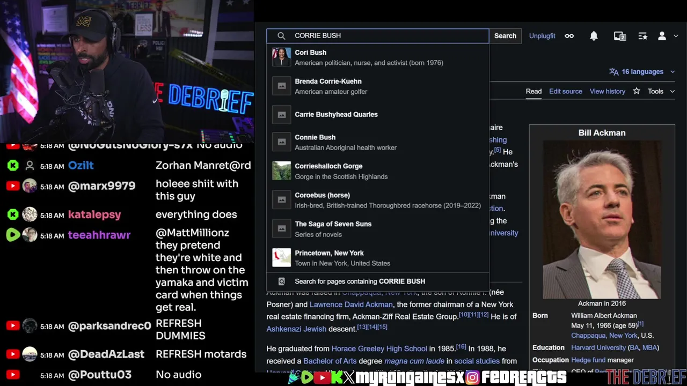Click the Kick icon beside Ozilt
The image size is (687, 386).
13,166
